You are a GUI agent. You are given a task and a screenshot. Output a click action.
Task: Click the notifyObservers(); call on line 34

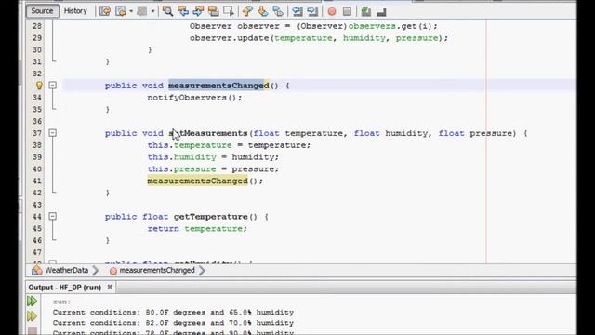194,98
